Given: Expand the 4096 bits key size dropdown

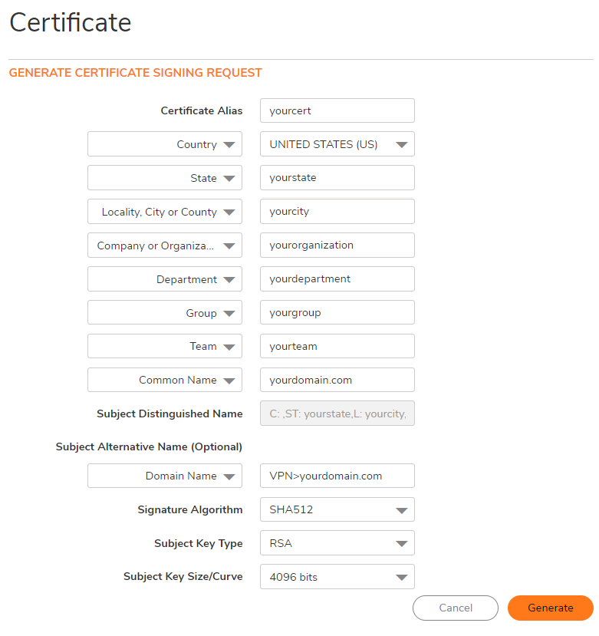Looking at the screenshot, I should 337,577.
